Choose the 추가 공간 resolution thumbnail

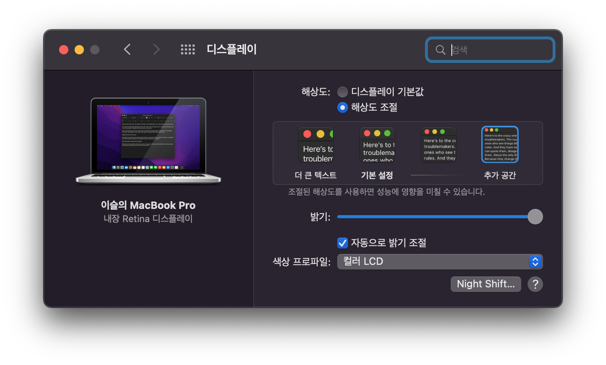[x=500, y=144]
